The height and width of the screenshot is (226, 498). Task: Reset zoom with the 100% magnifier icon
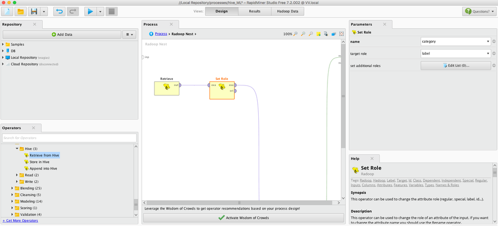(x=296, y=34)
